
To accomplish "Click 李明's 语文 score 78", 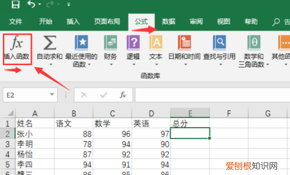I will [x=73, y=144].
